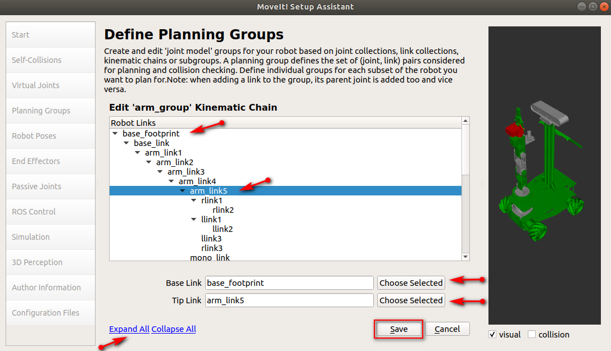
Task: Open the Self-Collisions sidebar tab
Action: pyautogui.click(x=51, y=60)
